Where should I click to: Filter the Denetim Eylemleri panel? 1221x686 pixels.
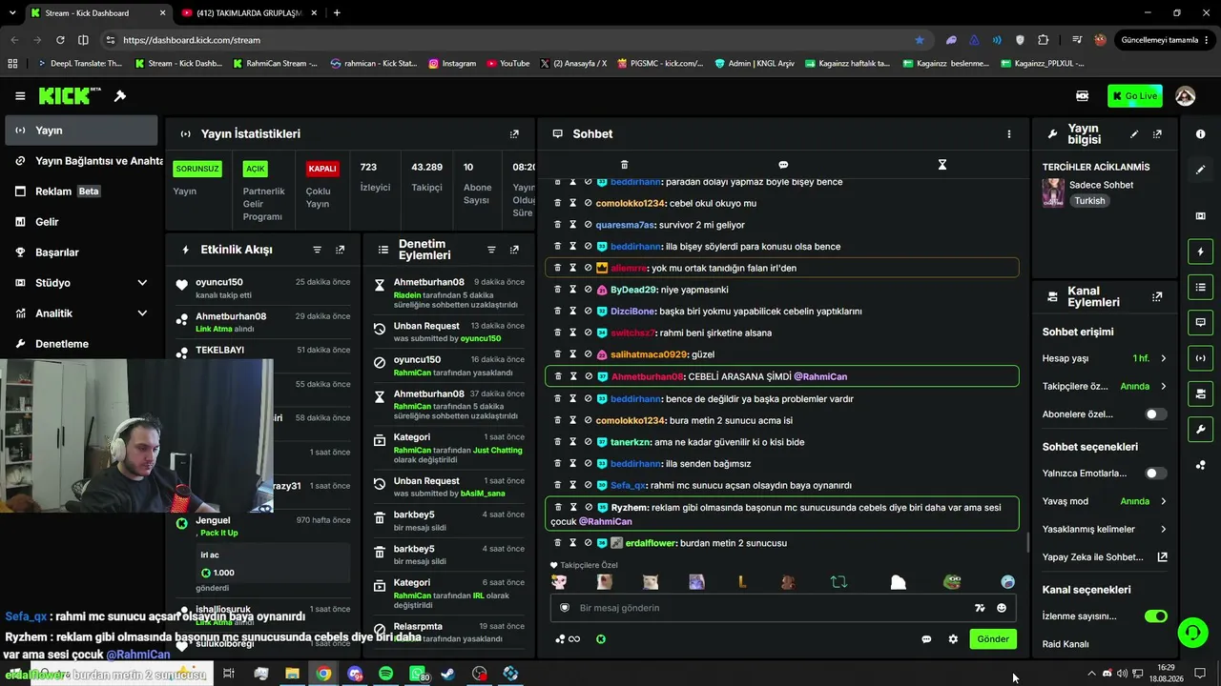491,250
